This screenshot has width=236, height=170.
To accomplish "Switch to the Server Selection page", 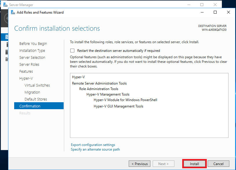I will (32, 58).
